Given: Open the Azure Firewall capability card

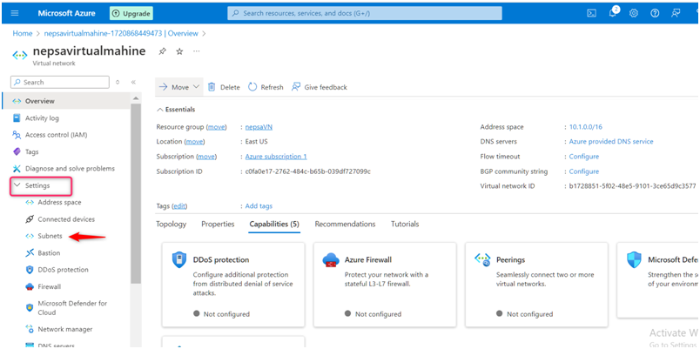Looking at the screenshot, I should pos(385,285).
